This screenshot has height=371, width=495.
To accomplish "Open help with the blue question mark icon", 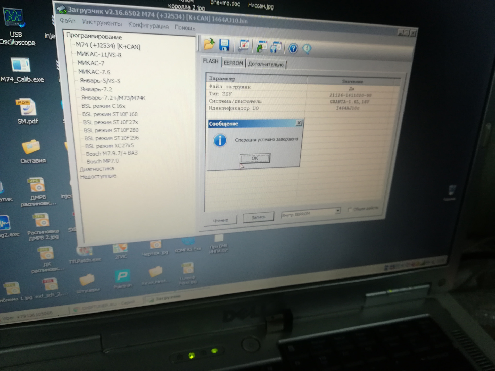I will click(x=293, y=48).
